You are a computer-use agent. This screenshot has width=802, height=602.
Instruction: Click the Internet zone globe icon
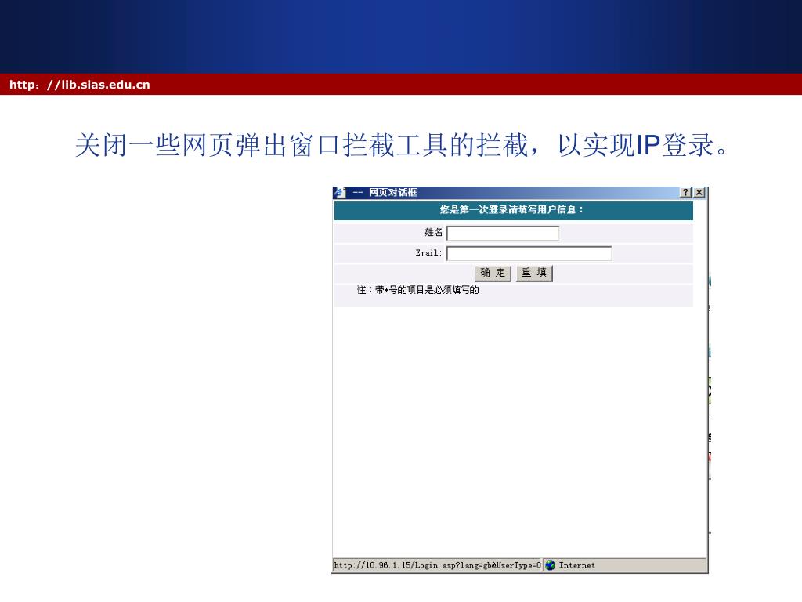pyautogui.click(x=551, y=565)
